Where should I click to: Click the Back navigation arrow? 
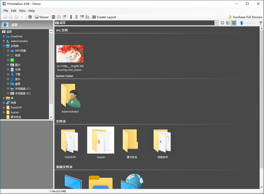[5, 17]
